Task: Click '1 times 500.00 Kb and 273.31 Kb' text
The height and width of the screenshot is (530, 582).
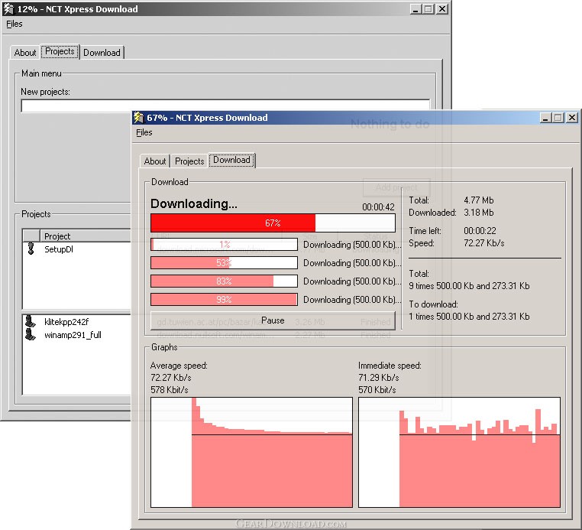Action: pyautogui.click(x=469, y=317)
